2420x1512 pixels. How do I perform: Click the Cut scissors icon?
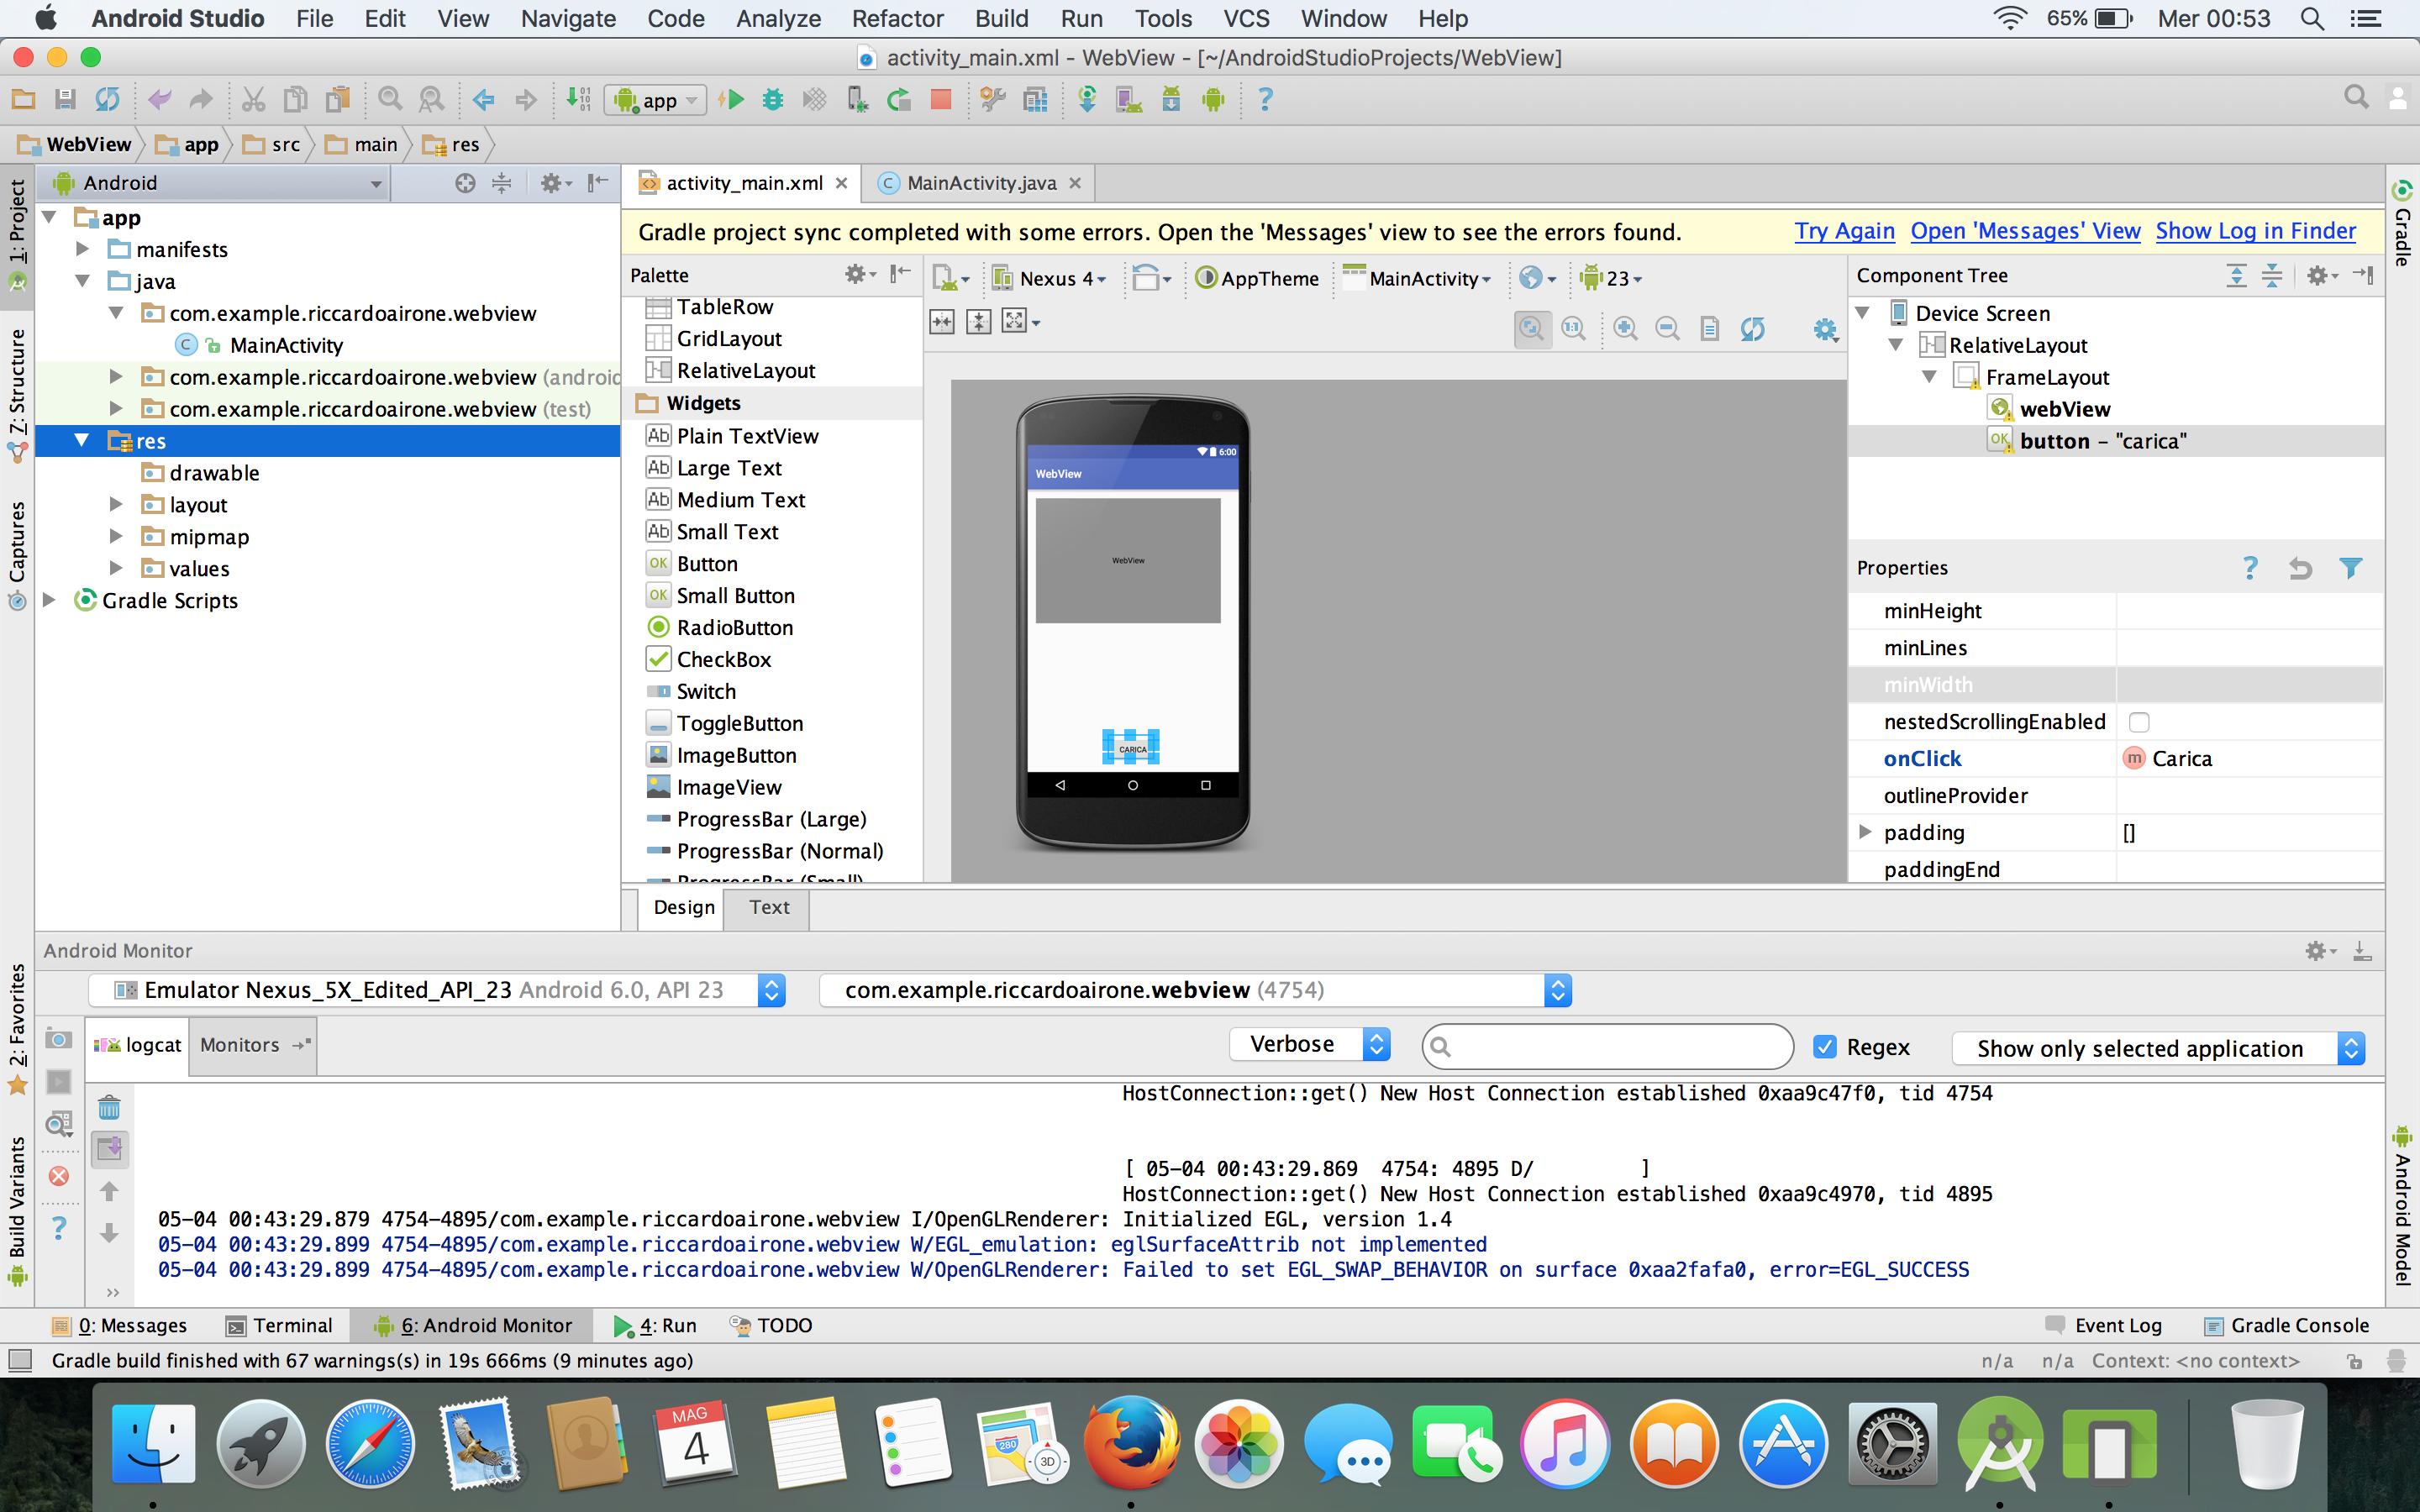[253, 99]
